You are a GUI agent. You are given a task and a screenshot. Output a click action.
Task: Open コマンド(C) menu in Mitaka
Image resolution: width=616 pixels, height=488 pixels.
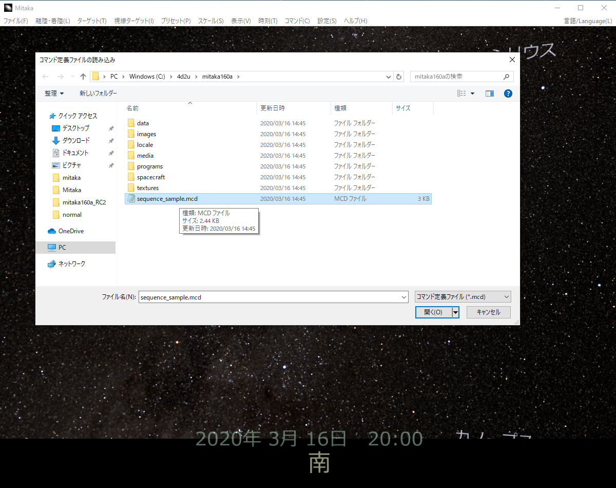click(297, 21)
